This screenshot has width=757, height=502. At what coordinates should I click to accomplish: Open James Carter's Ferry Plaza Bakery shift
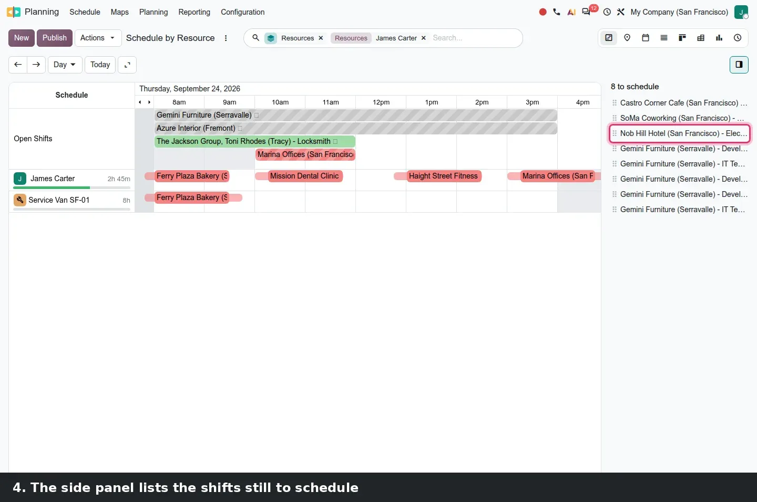(191, 176)
